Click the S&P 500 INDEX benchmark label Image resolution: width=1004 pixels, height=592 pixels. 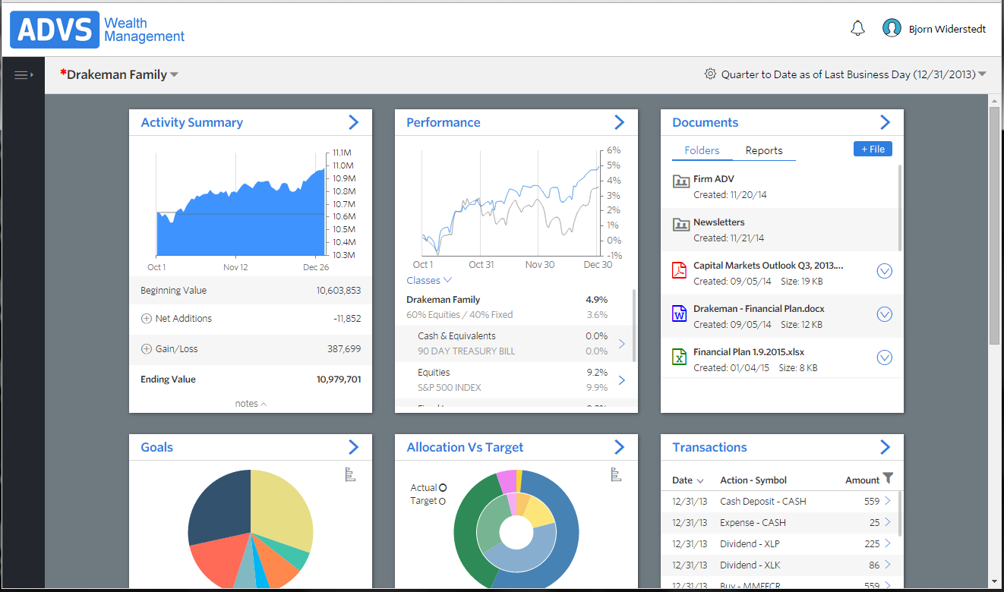tap(450, 388)
